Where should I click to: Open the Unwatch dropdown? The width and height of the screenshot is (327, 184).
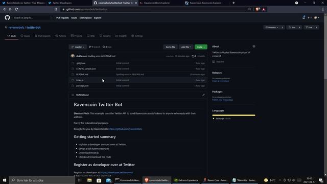point(272,27)
